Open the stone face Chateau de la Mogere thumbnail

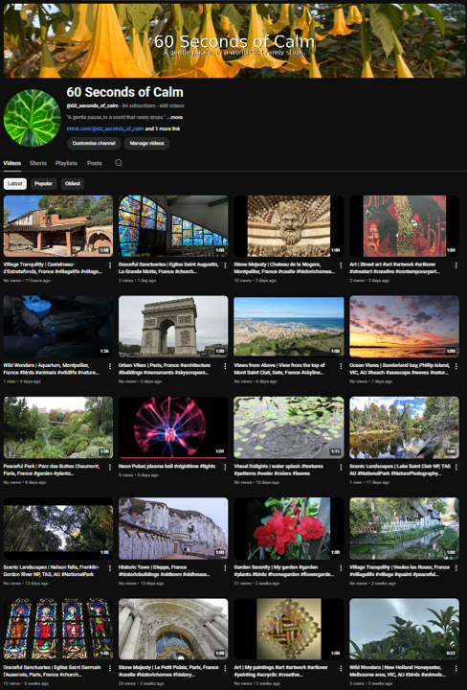(289, 226)
